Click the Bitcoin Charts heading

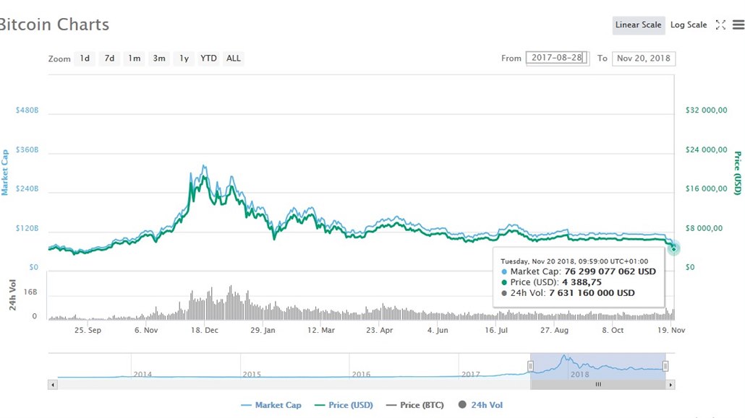55,25
